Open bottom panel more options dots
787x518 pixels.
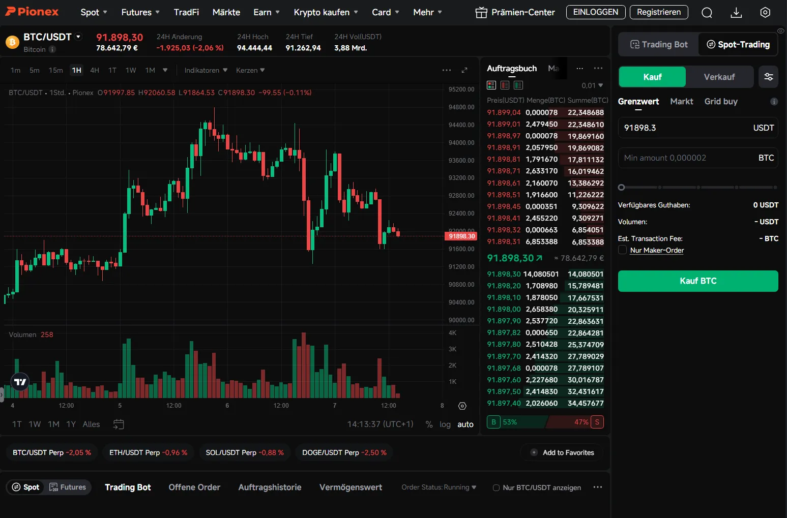[x=598, y=487]
